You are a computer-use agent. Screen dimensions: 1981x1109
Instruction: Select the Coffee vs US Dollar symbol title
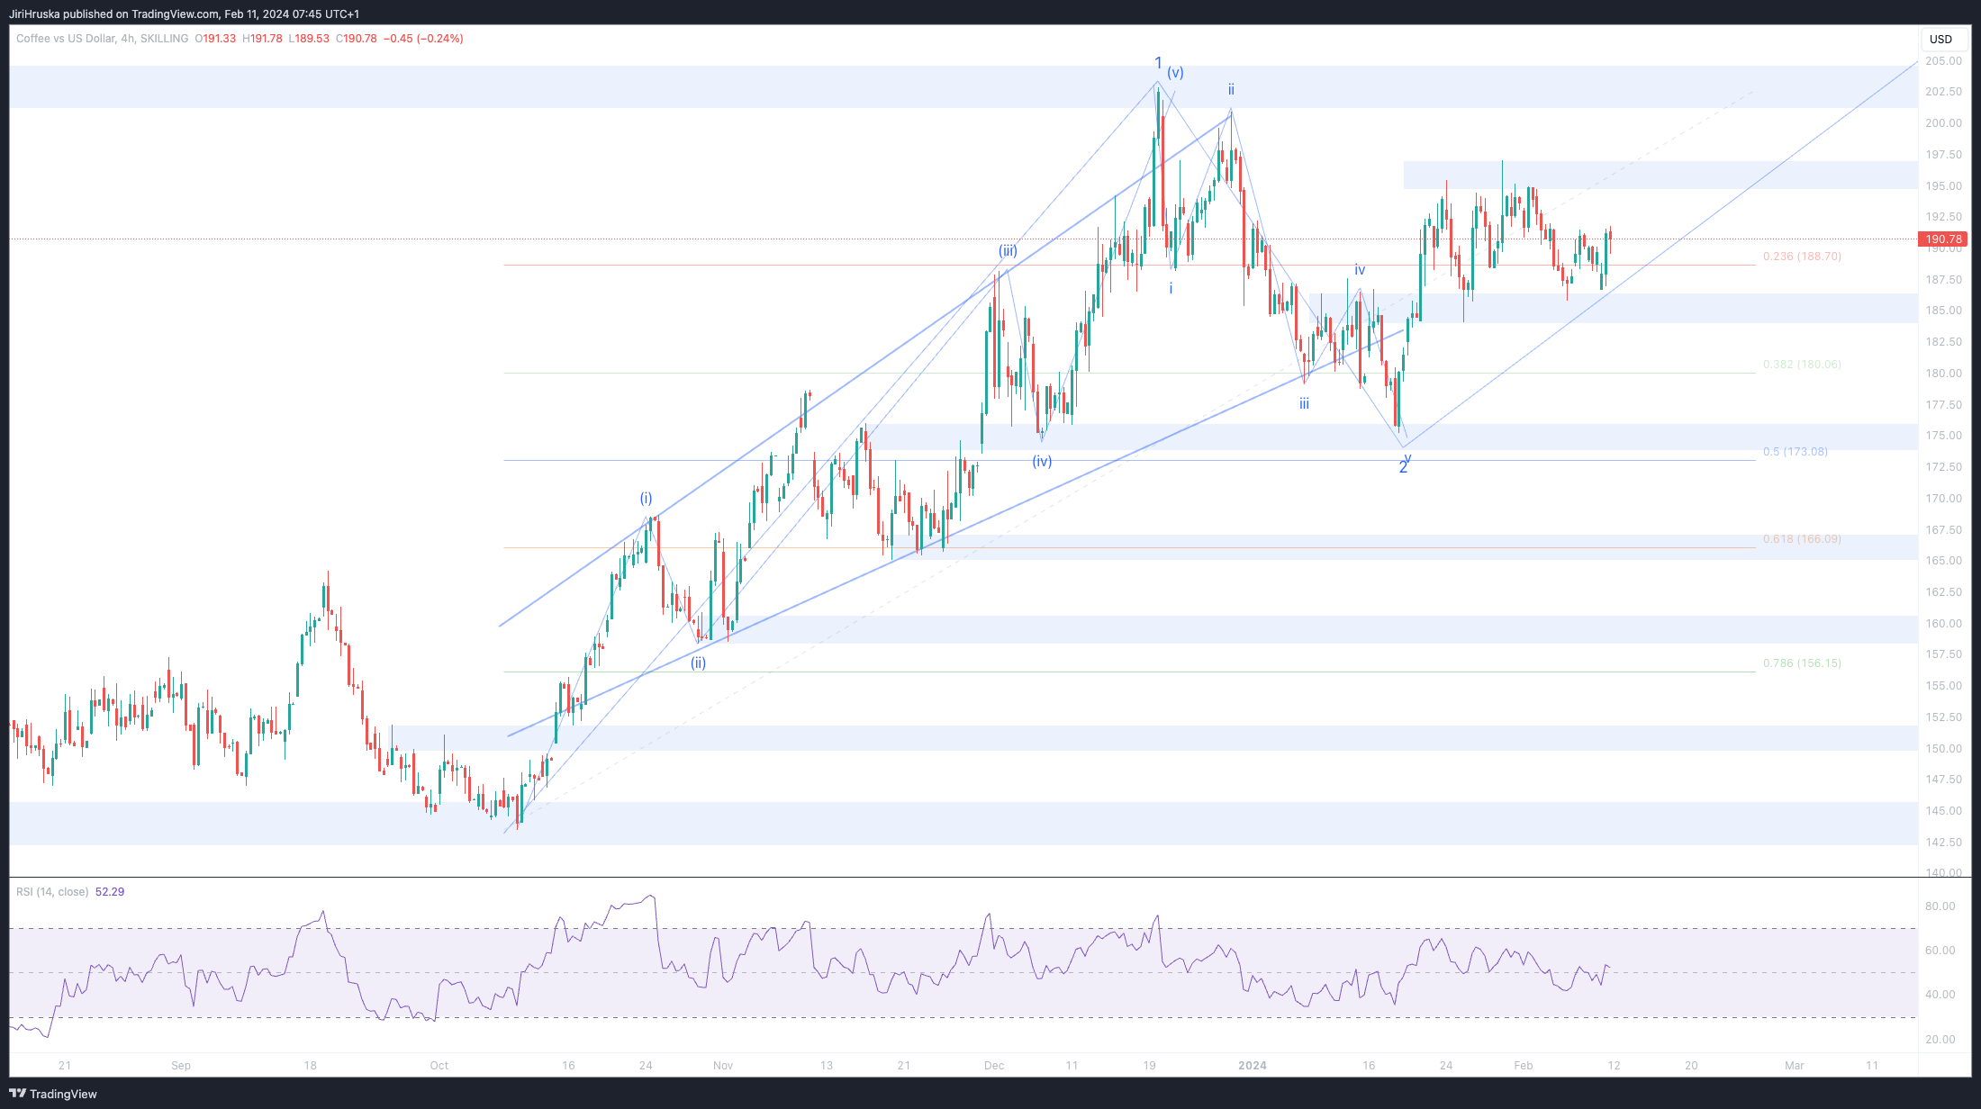coord(66,39)
